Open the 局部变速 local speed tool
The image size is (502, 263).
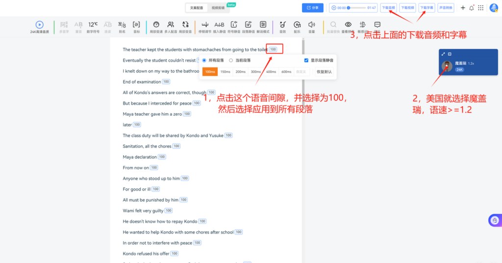tap(156, 27)
